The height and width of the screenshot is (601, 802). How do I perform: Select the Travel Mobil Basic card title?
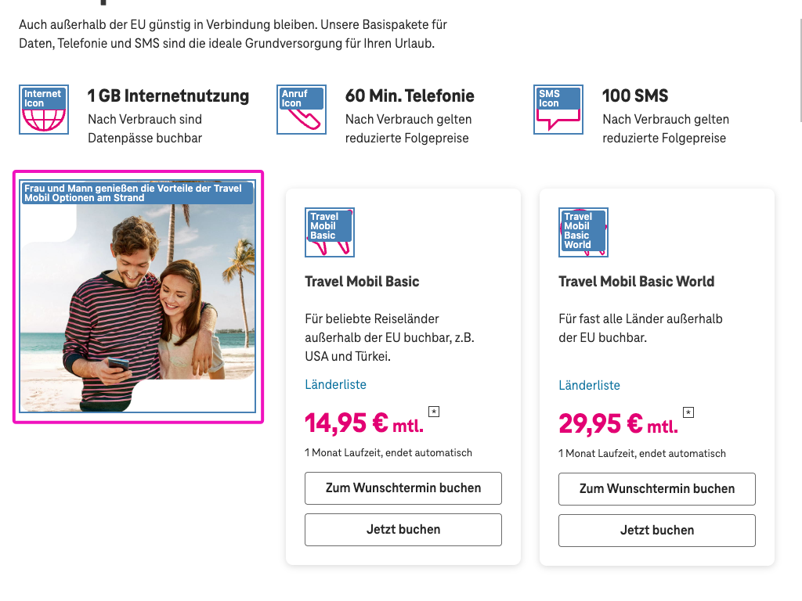pos(362,282)
